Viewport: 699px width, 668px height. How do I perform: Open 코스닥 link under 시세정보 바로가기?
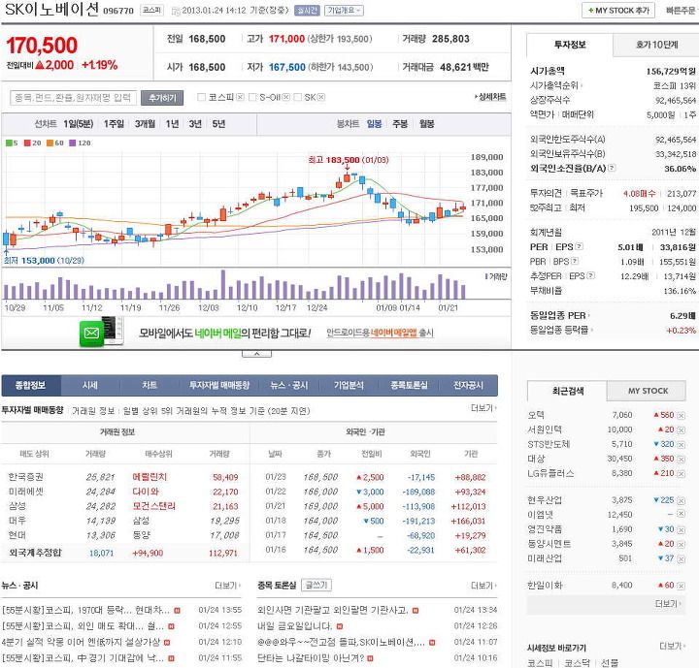pos(577,663)
